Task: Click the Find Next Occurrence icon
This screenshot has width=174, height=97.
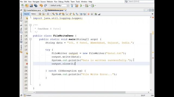Action: (x=60, y=14)
